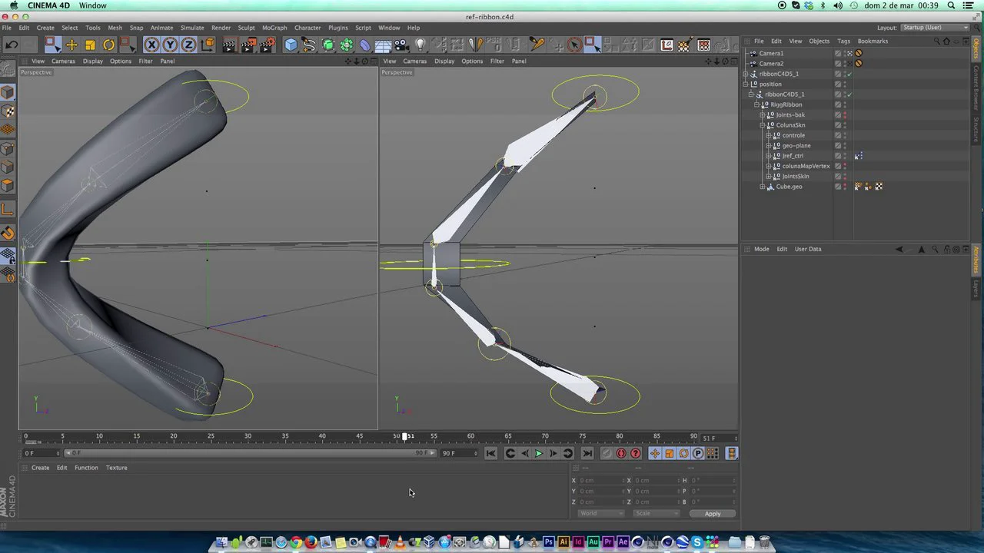Open the World coordinate dropdown
This screenshot has height=553, width=984.
601,513
